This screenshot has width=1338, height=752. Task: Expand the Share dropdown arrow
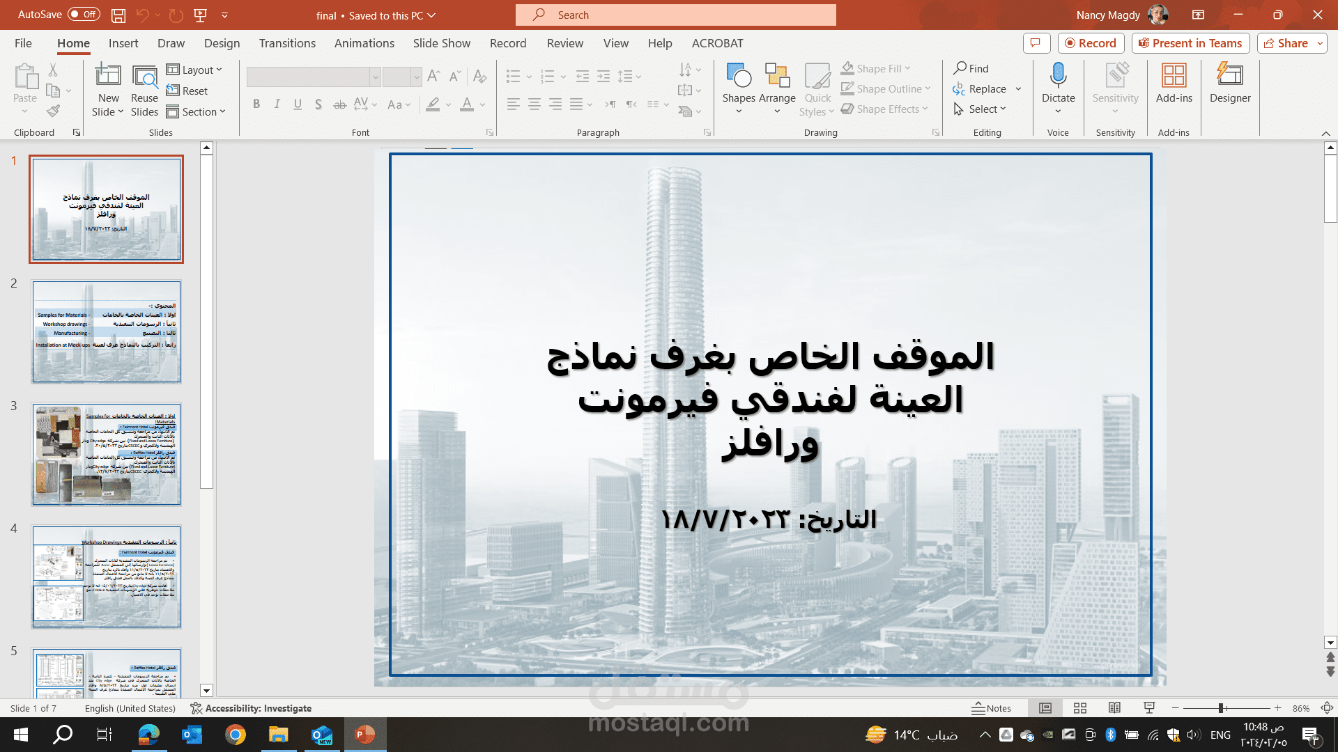pyautogui.click(x=1320, y=43)
